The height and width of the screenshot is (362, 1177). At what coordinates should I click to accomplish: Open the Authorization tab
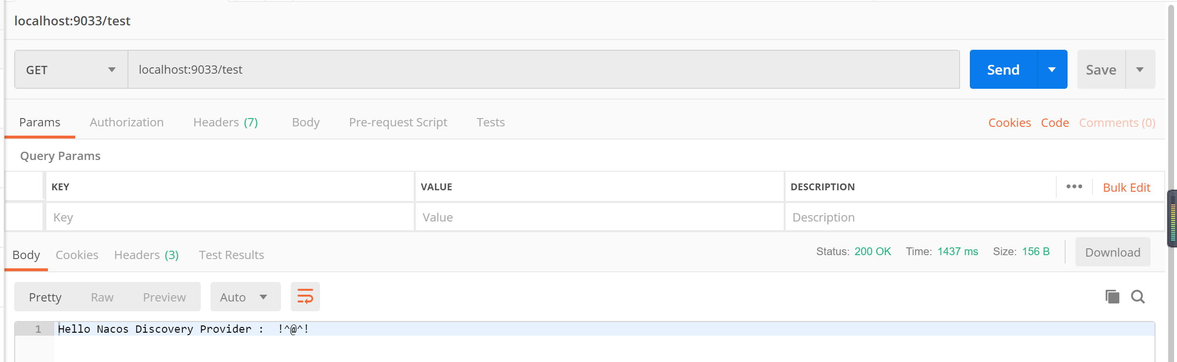(x=127, y=122)
